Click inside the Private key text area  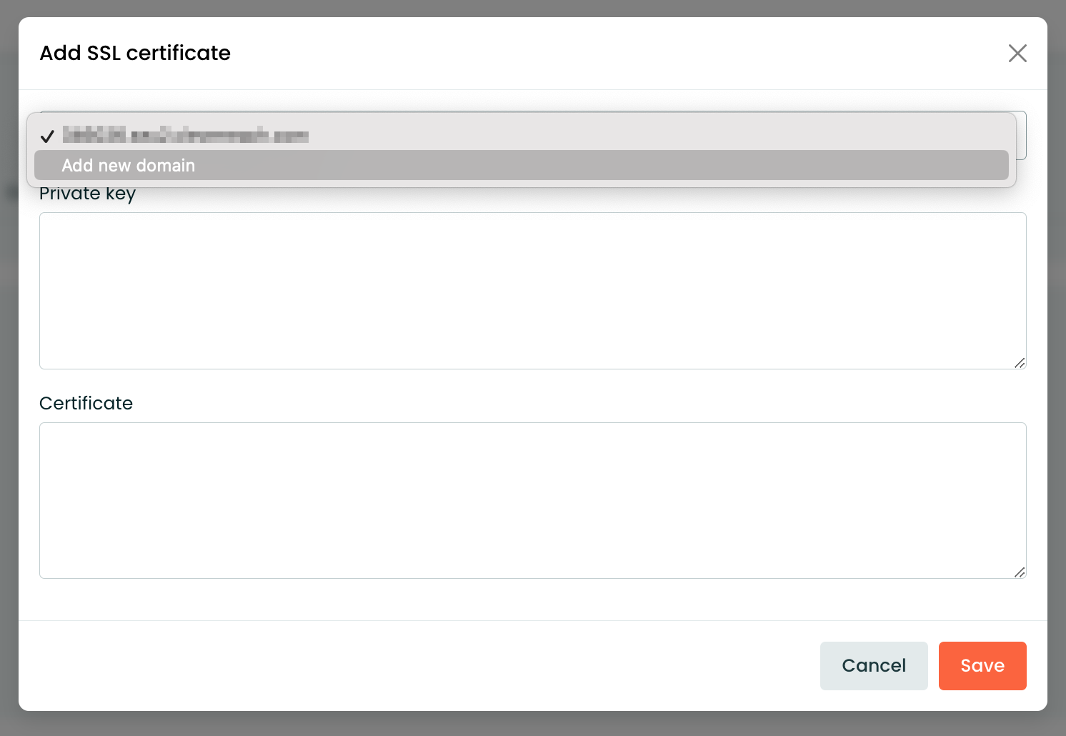click(x=532, y=290)
